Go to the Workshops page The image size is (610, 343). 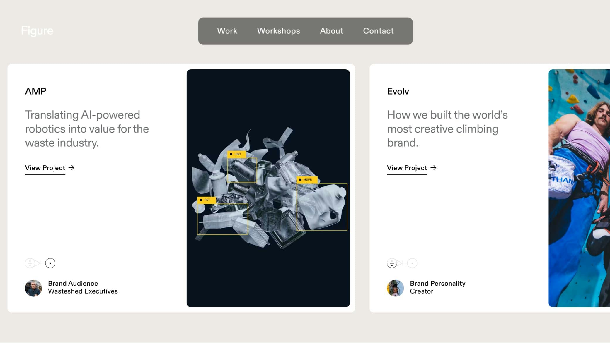tap(278, 31)
